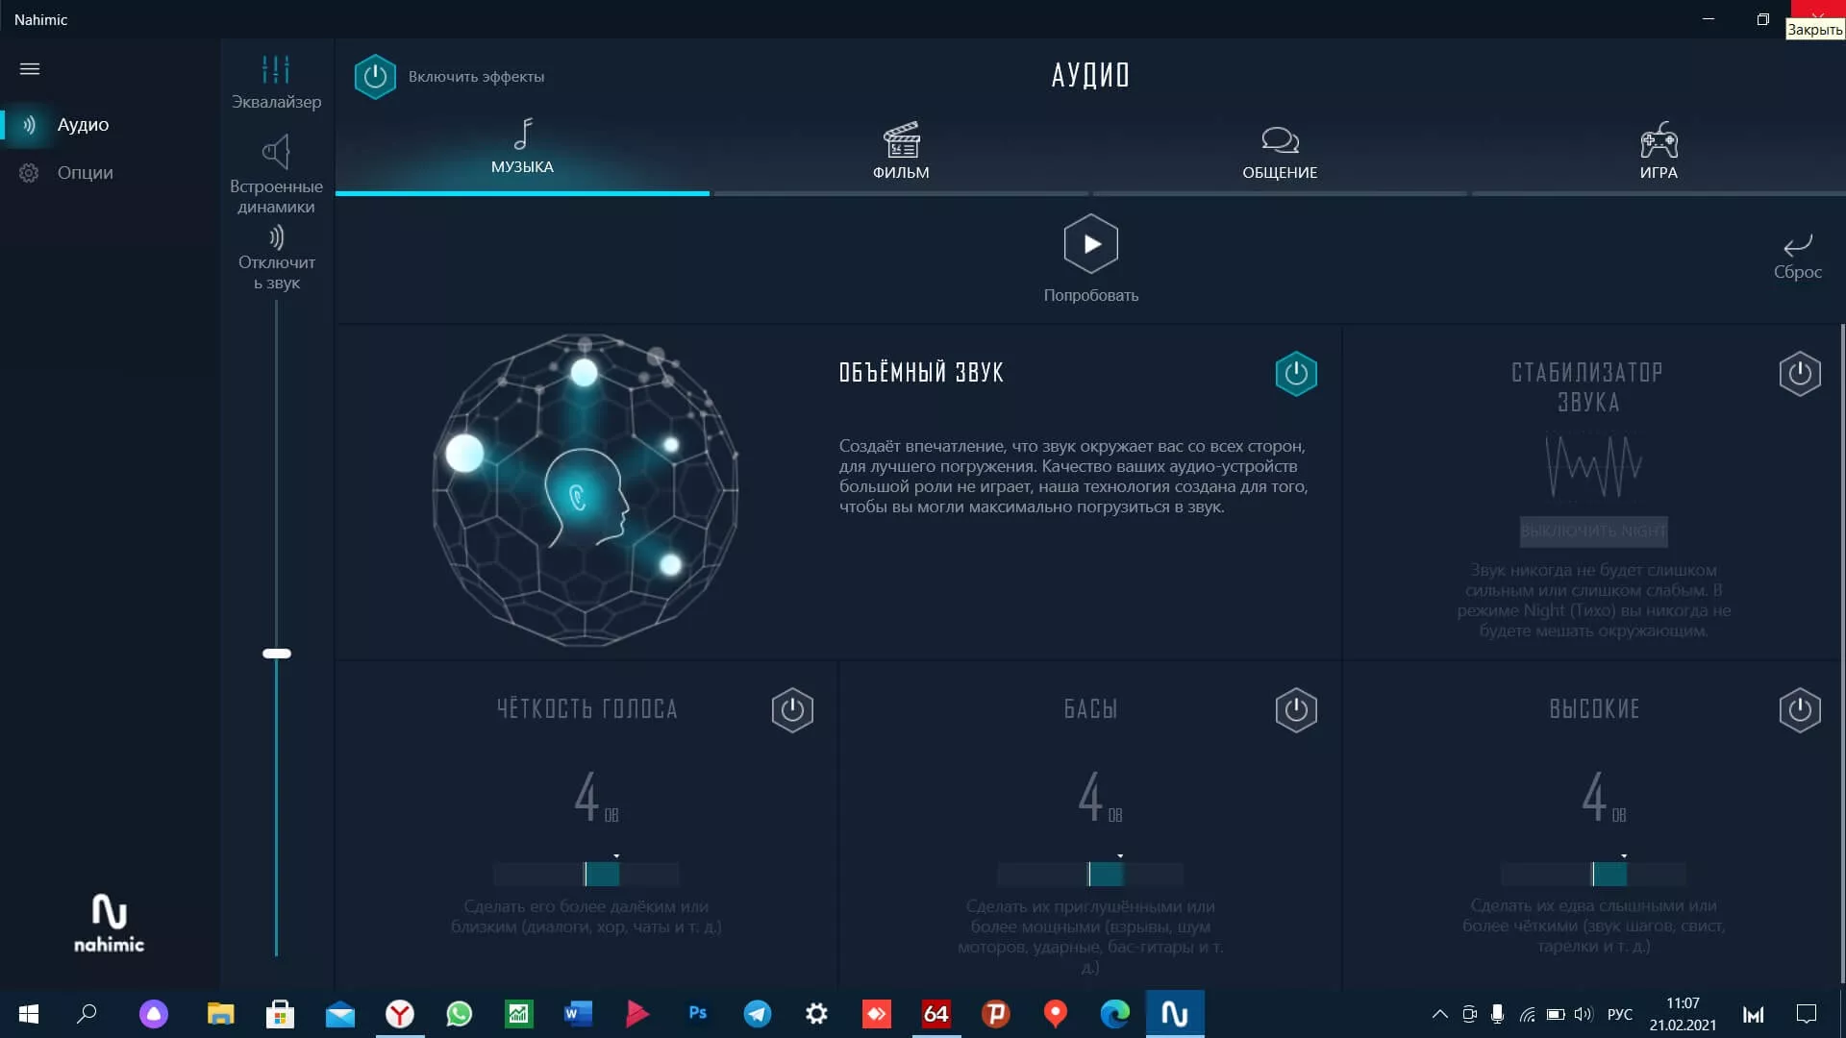This screenshot has width=1846, height=1038.
Task: Select Аудио section in sidebar
Action: click(x=83, y=125)
